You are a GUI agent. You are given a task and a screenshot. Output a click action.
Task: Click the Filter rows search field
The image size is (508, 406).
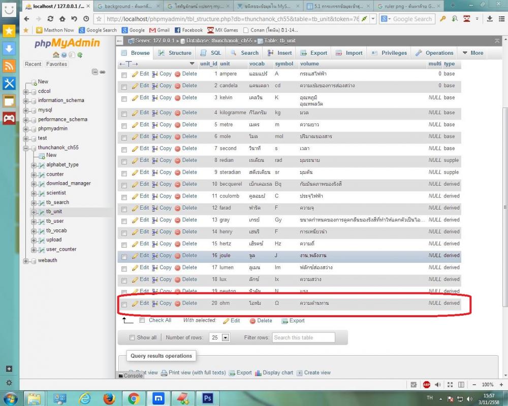[x=303, y=337]
